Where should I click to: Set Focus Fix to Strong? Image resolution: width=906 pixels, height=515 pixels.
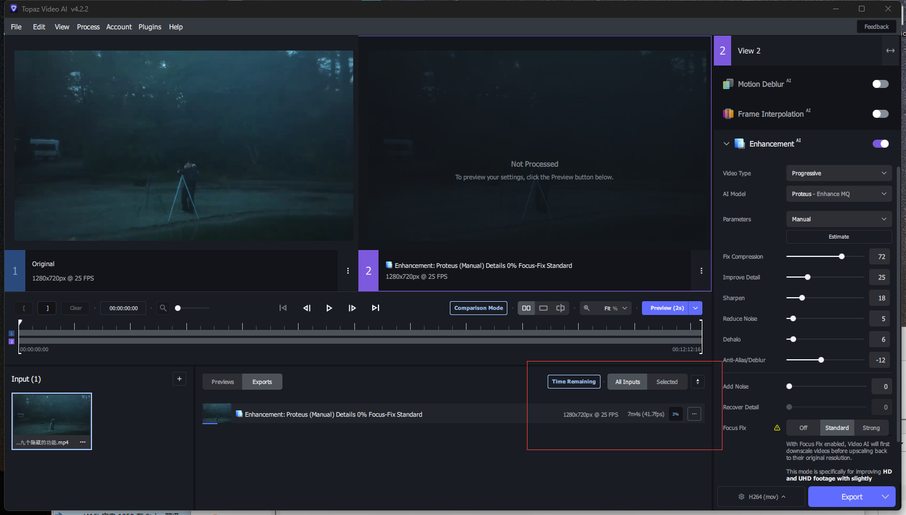coord(871,428)
